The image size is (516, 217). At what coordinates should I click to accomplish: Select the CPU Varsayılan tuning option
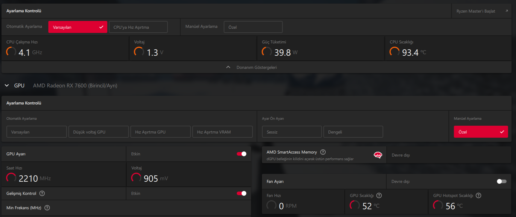(x=78, y=27)
